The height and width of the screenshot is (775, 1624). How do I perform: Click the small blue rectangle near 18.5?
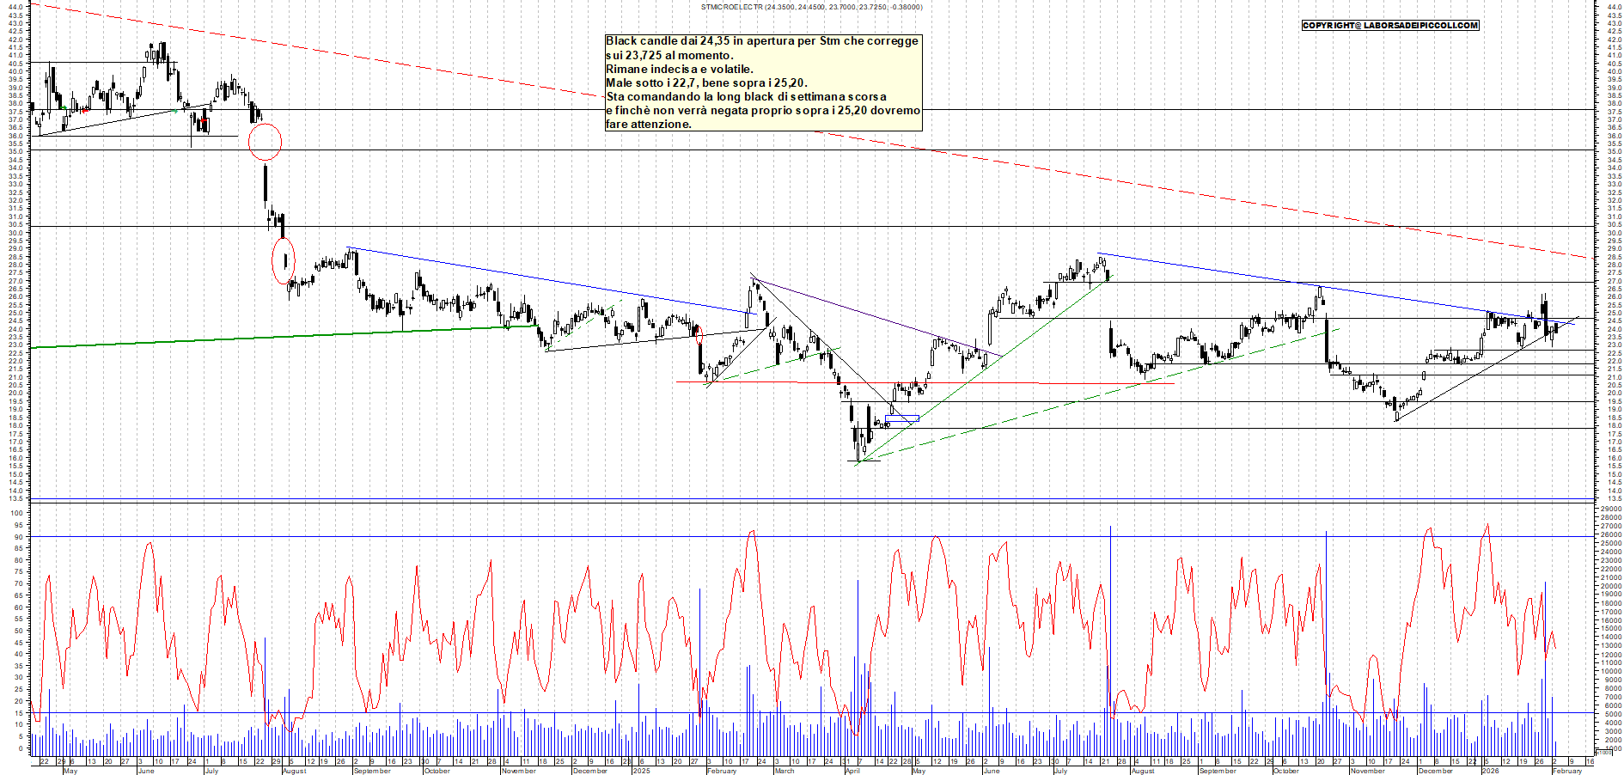tap(902, 419)
